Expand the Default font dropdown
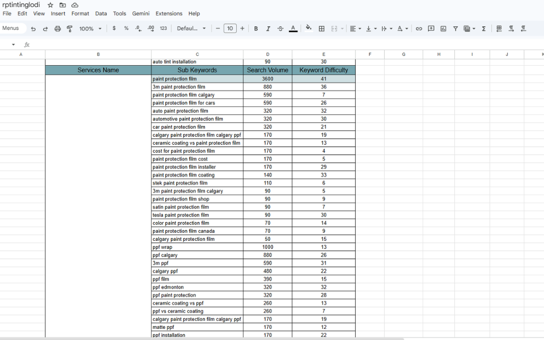This screenshot has height=340, width=544. click(191, 29)
